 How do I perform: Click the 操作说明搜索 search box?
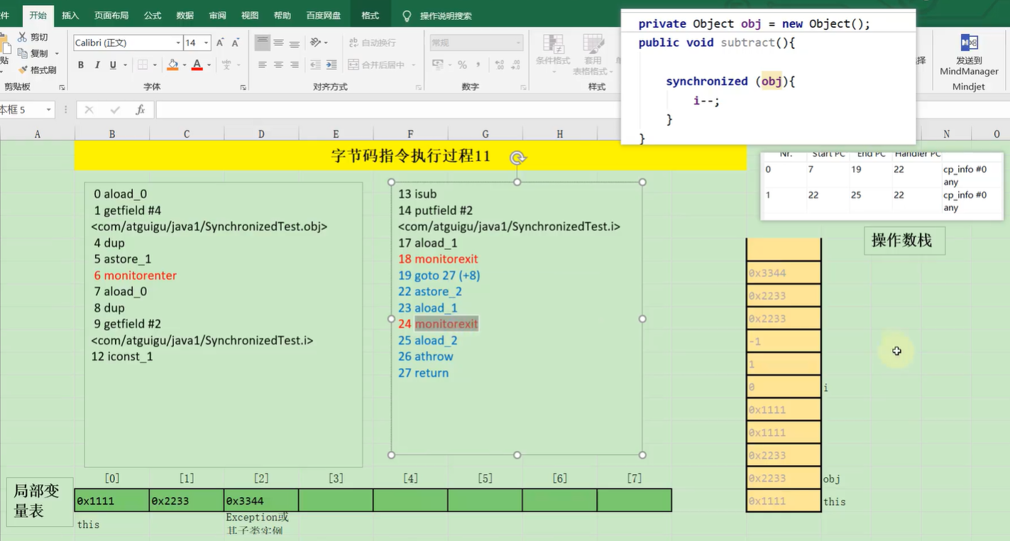pyautogui.click(x=445, y=16)
